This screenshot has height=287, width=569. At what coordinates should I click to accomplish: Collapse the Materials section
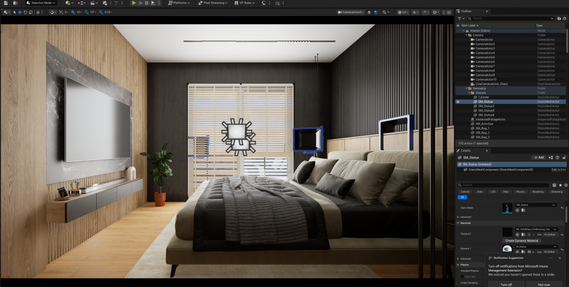click(458, 223)
